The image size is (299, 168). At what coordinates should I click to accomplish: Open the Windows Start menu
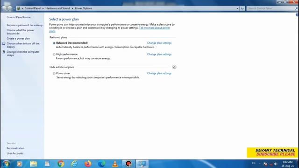click(x=6, y=164)
